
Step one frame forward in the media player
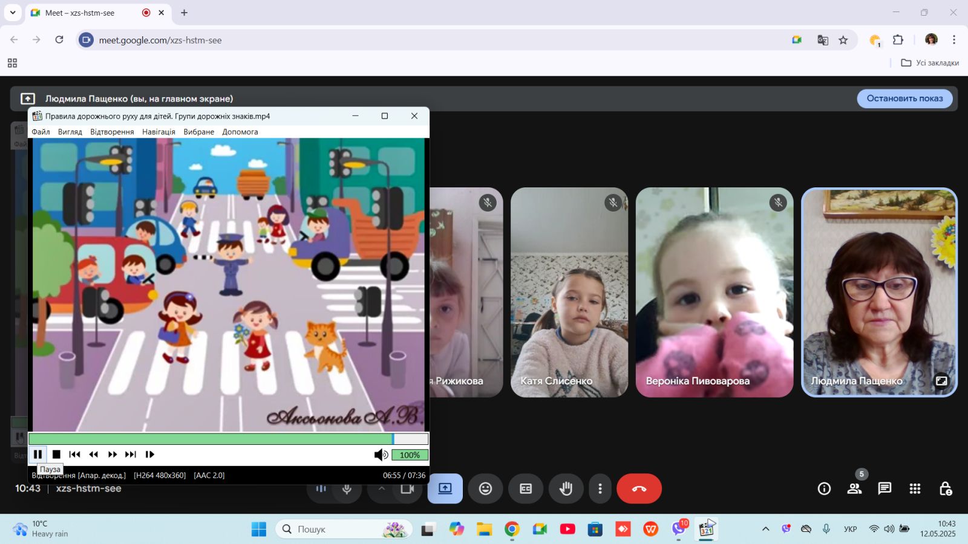tap(150, 455)
